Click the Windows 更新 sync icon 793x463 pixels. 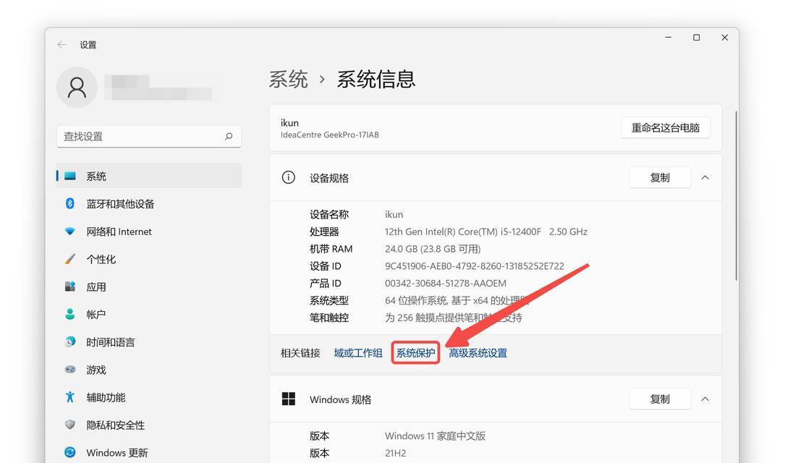tap(69, 452)
